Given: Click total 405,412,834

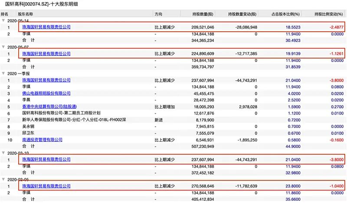Looking at the screenshot, I should [203, 199].
